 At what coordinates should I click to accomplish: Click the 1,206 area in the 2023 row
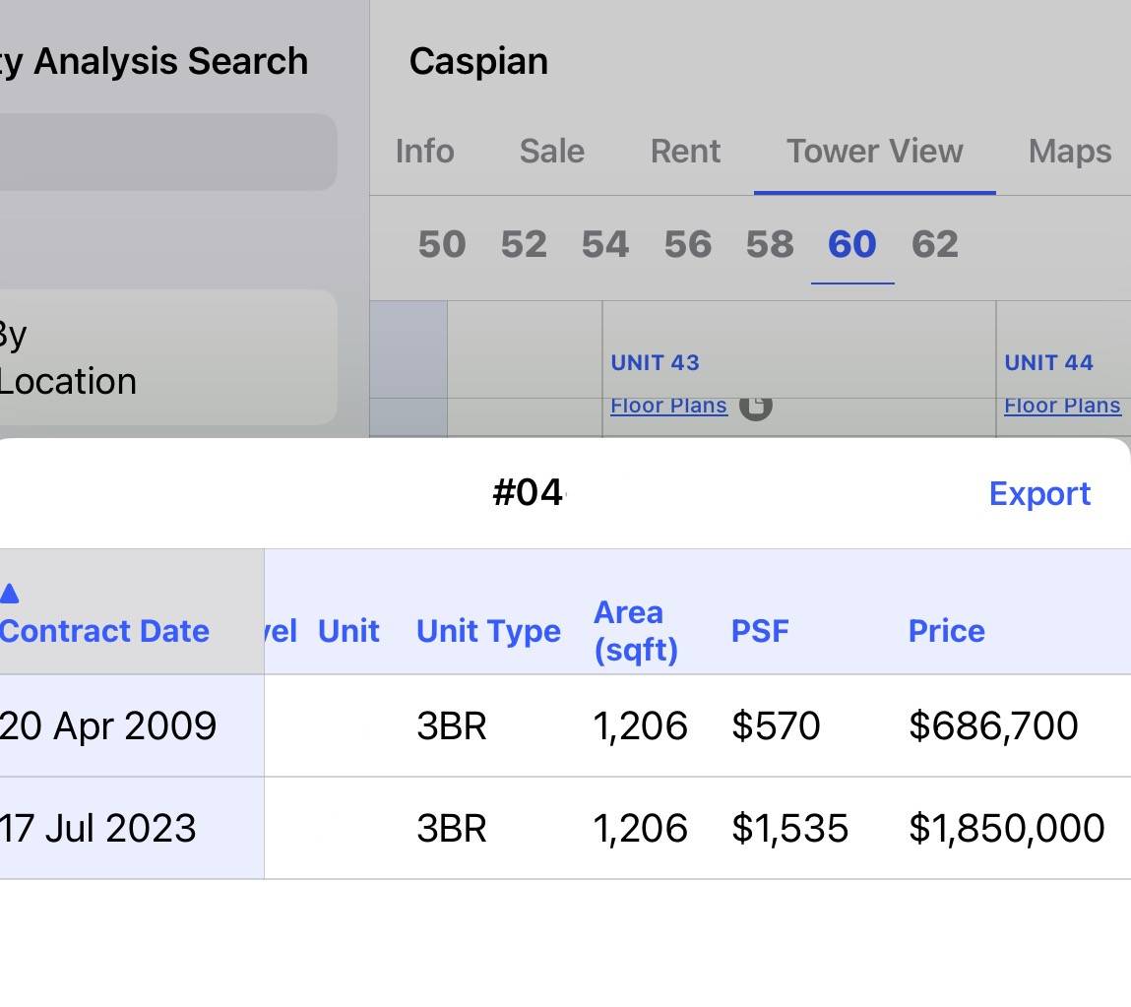pyautogui.click(x=640, y=828)
